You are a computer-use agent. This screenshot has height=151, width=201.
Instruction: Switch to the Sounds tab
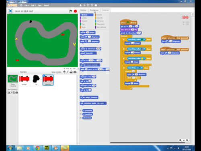click(x=105, y=10)
